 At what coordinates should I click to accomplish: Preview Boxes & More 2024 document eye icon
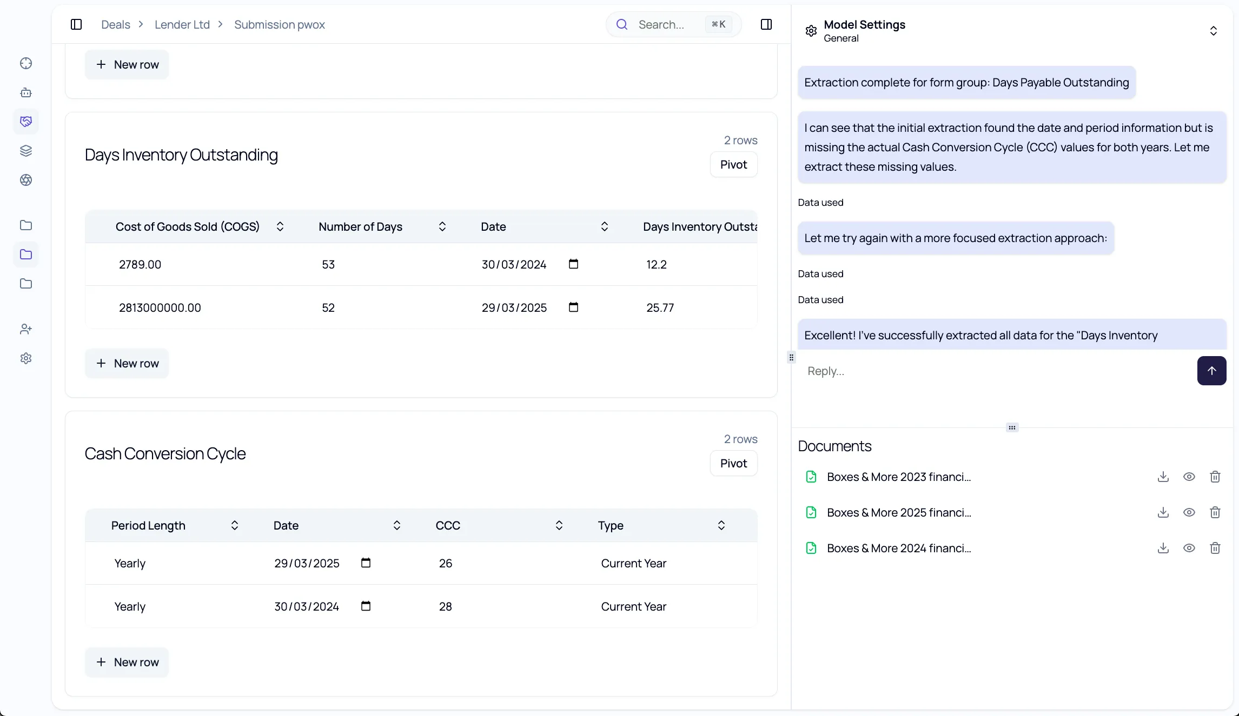click(1189, 548)
